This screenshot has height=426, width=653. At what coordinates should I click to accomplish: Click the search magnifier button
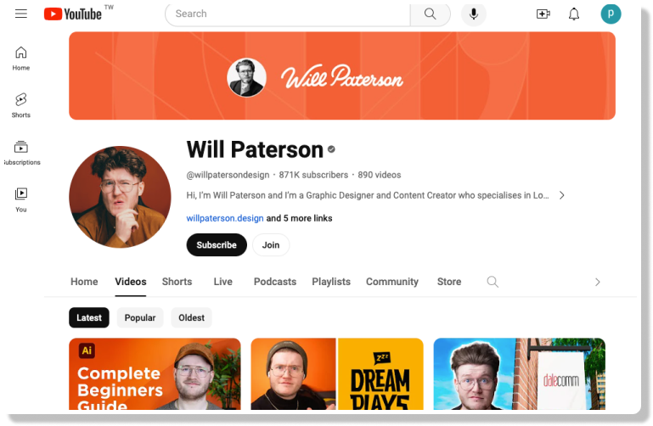[431, 14]
